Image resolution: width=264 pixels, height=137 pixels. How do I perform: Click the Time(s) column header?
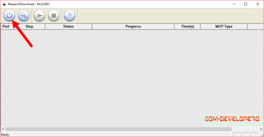pyautogui.click(x=187, y=27)
